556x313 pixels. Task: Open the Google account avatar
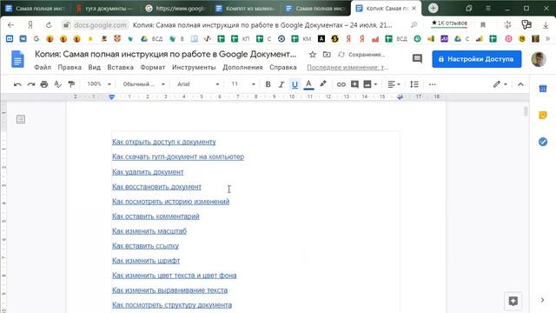coord(539,59)
